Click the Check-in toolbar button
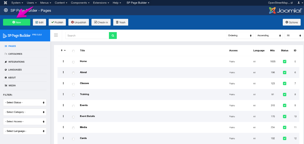This screenshot has width=304, height=144. (x=101, y=22)
